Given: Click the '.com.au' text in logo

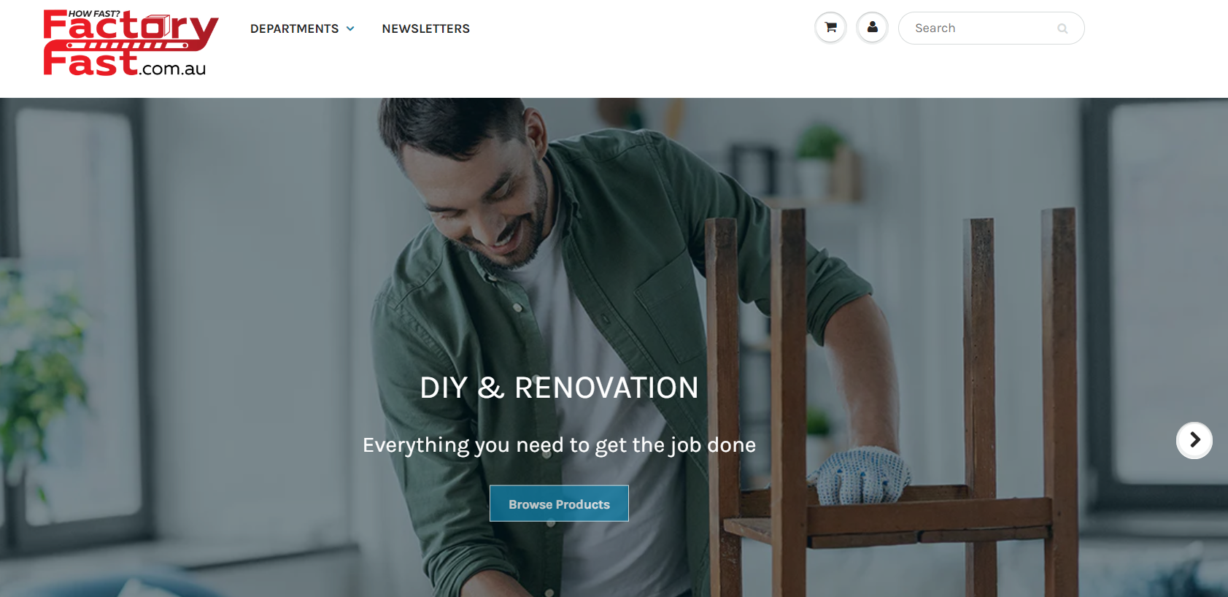Looking at the screenshot, I should (173, 69).
